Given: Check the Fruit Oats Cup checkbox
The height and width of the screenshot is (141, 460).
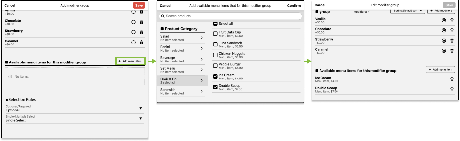Looking at the screenshot, I should point(215,34).
